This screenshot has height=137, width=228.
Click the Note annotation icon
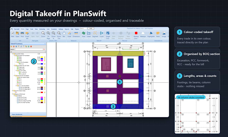(158, 33)
